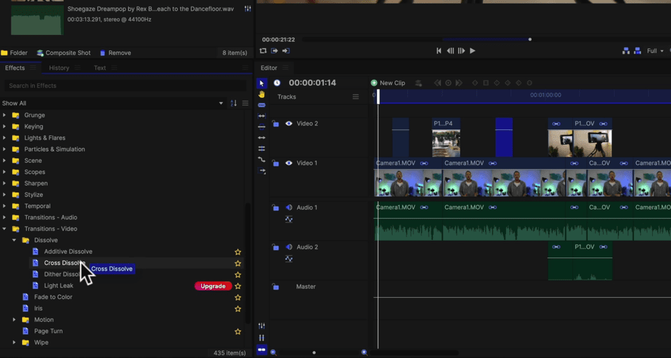
Task: Expand the Keying folder
Action: pos(4,127)
